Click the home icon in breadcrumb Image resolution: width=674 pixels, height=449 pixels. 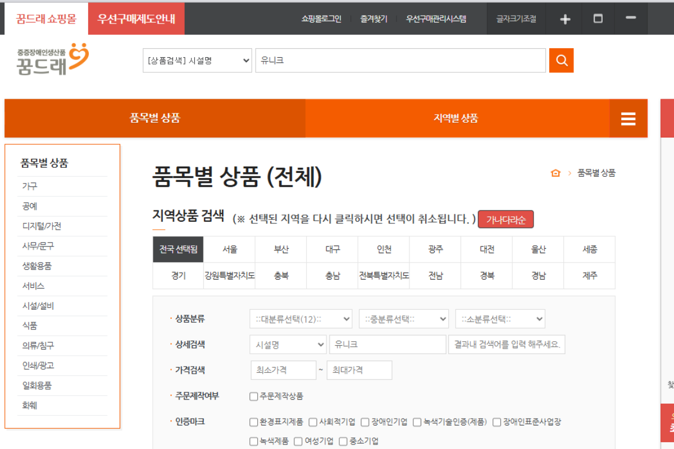555,173
